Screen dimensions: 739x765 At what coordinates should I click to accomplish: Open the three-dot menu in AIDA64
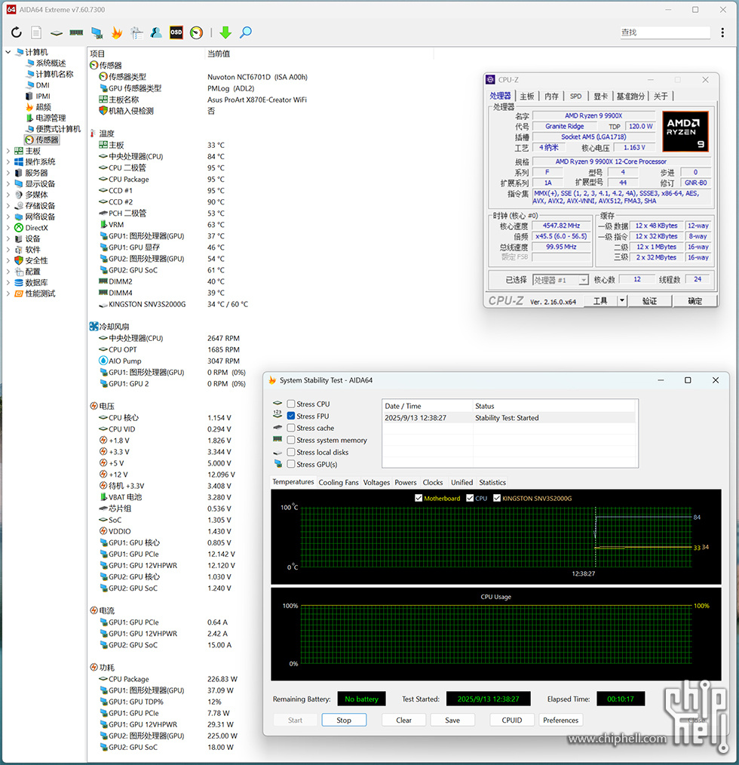click(x=722, y=32)
